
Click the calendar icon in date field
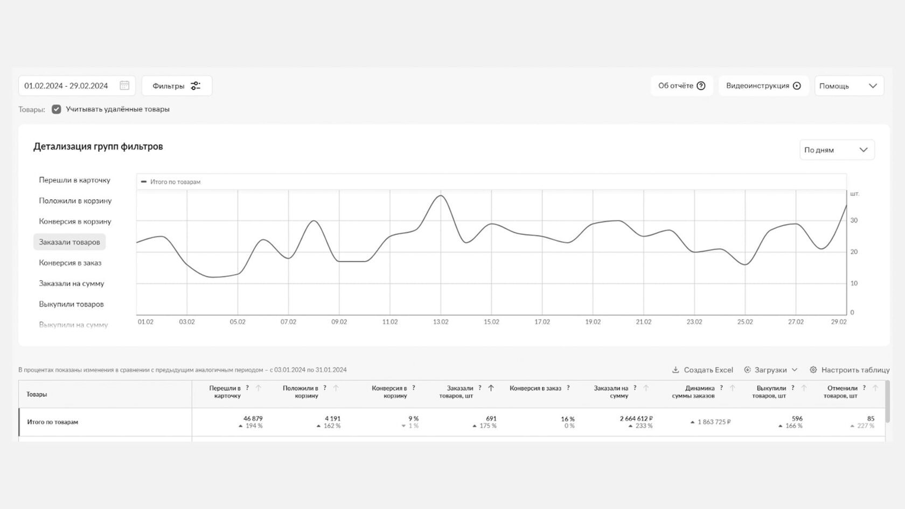coord(124,86)
